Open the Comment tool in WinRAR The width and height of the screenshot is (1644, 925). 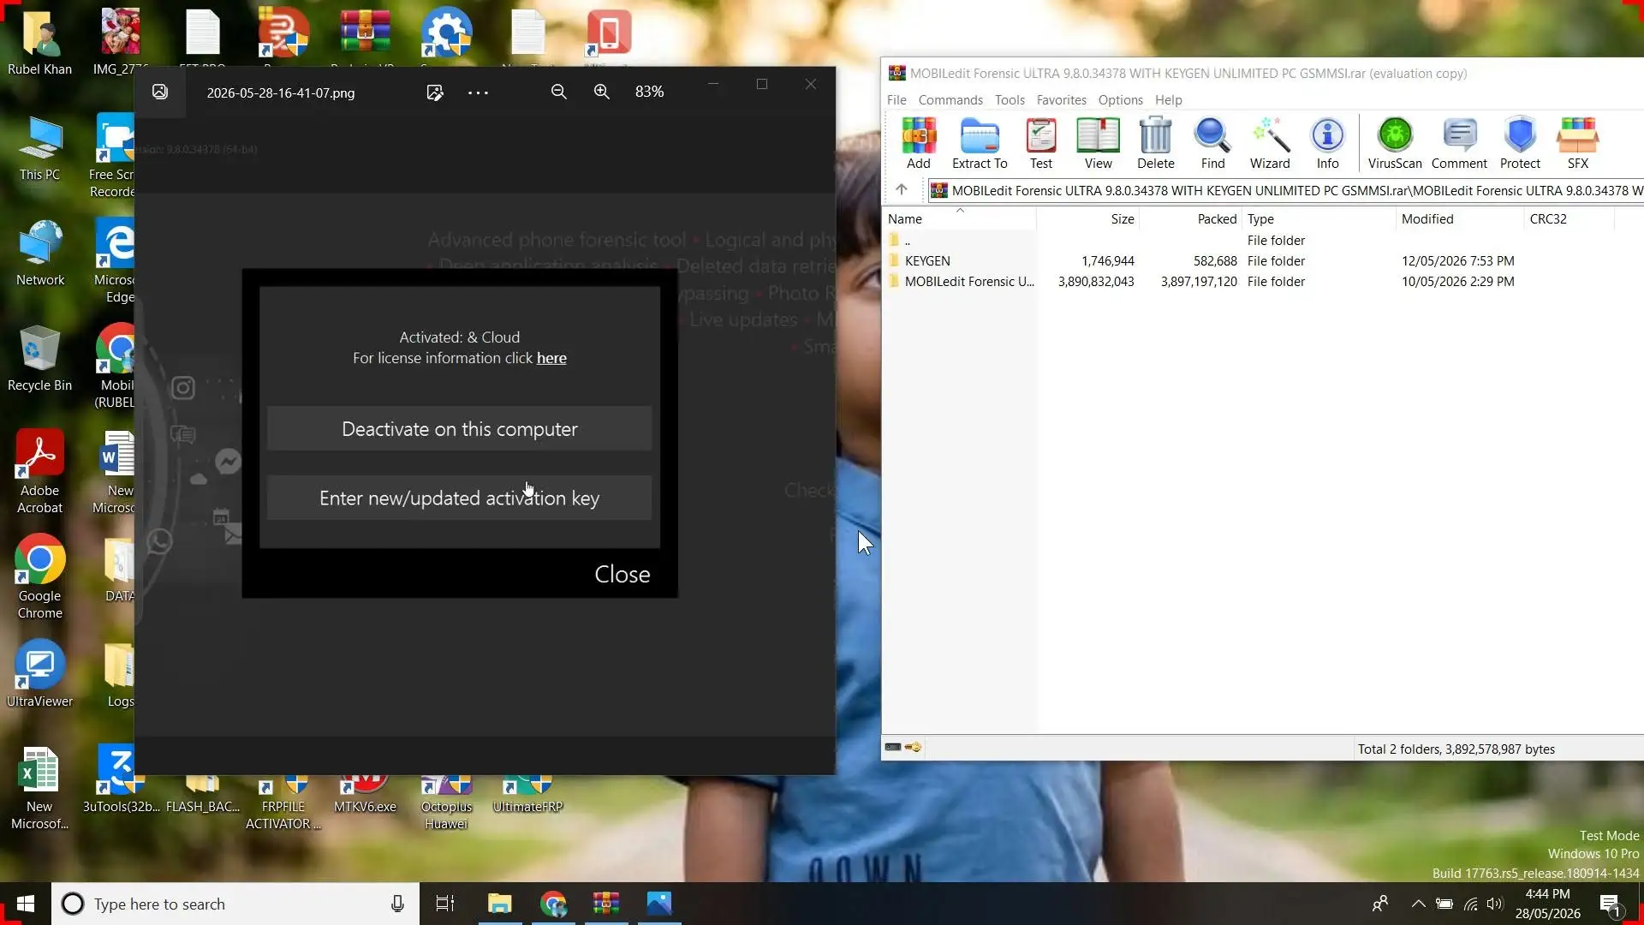point(1459,143)
